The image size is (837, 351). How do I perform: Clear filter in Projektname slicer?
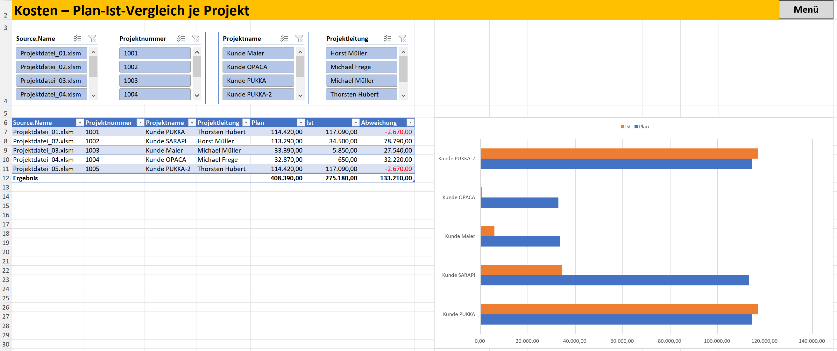(x=299, y=38)
